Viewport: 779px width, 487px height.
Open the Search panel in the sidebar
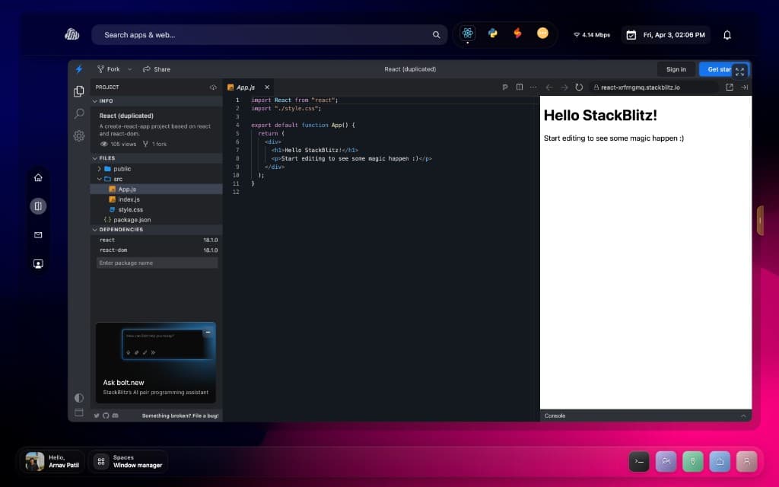79,113
